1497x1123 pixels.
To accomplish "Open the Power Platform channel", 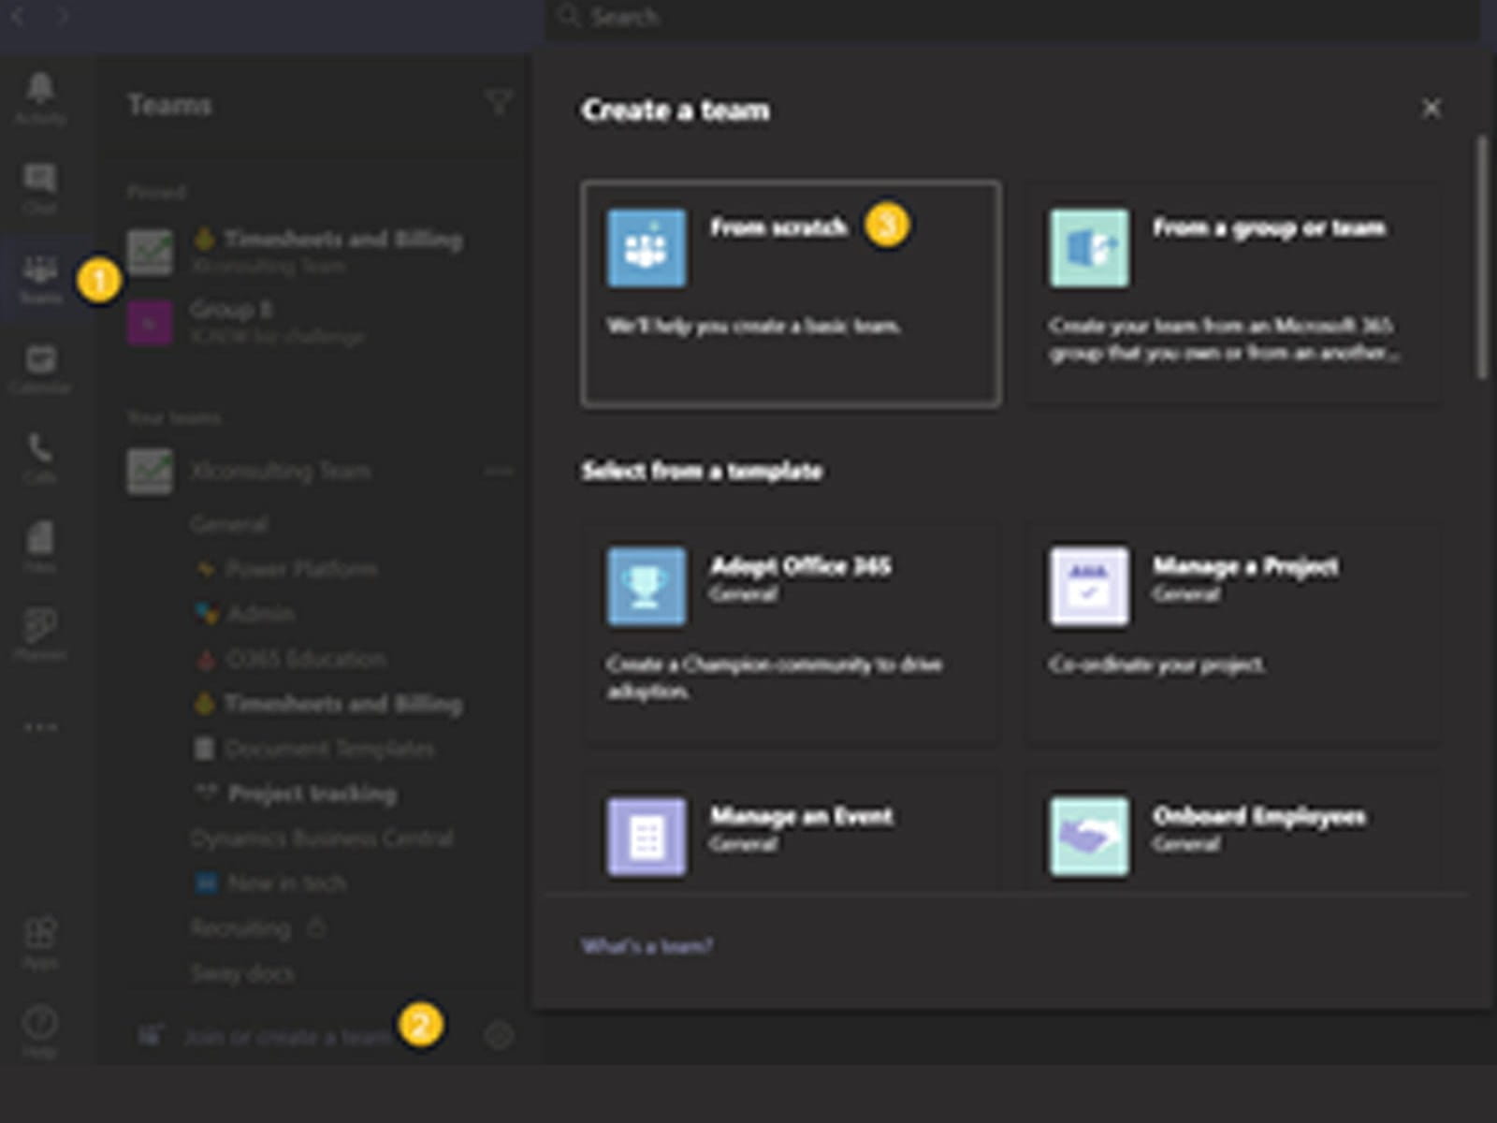I will tap(301, 569).
